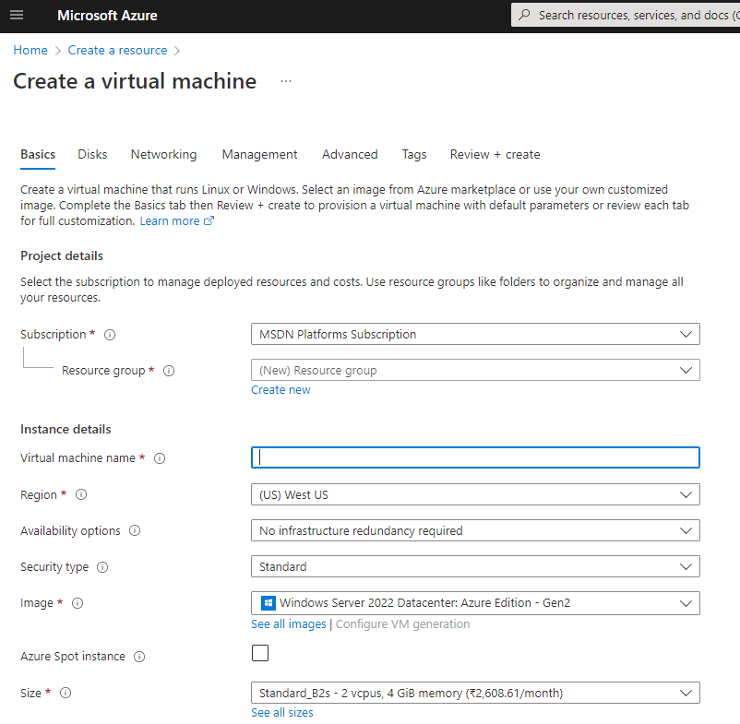Open the Resource group dropdown
Viewport: 740px width, 724px height.
click(475, 370)
